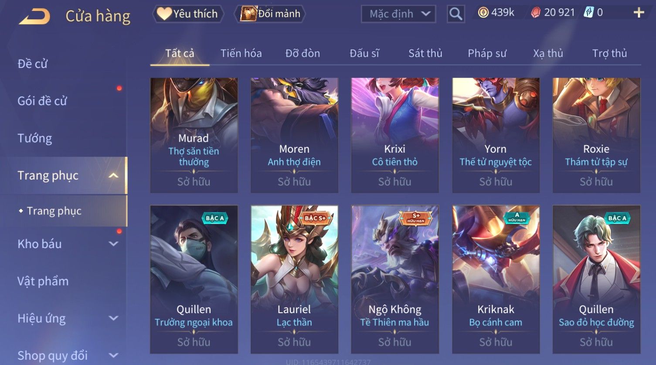The image size is (656, 365).
Task: Expand the Kho báu menu chevron
Action: pos(113,244)
